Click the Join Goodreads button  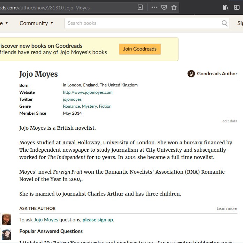click(140, 49)
